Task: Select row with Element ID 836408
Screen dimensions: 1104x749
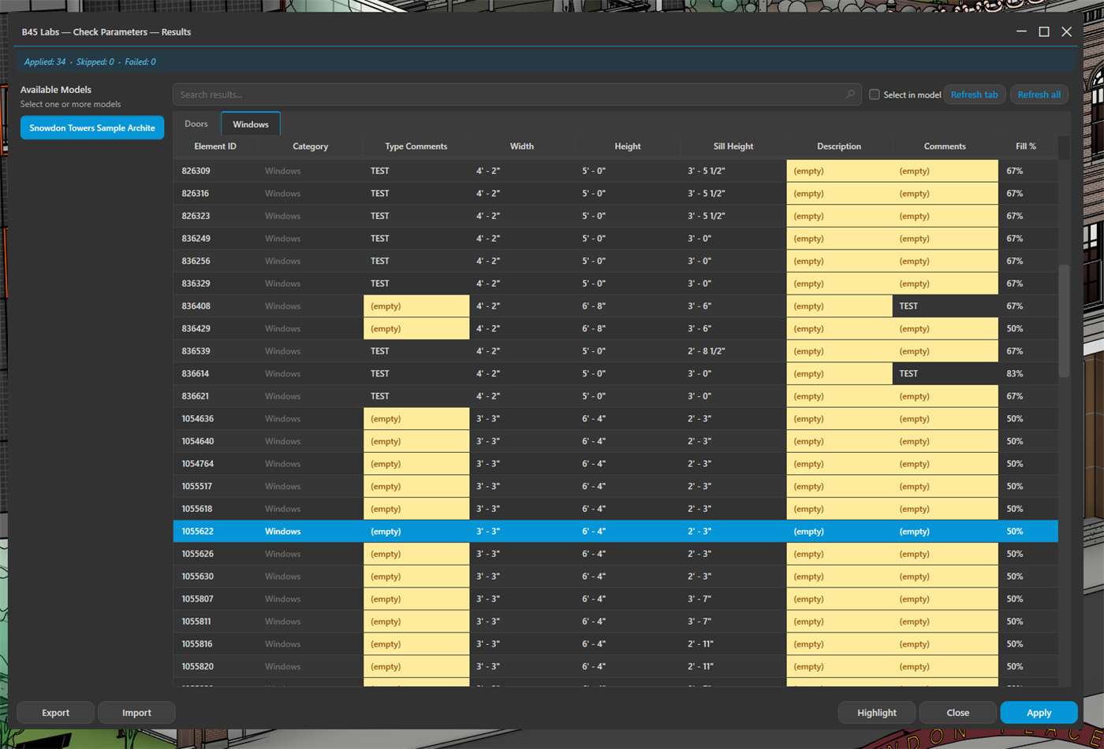Action: 616,306
